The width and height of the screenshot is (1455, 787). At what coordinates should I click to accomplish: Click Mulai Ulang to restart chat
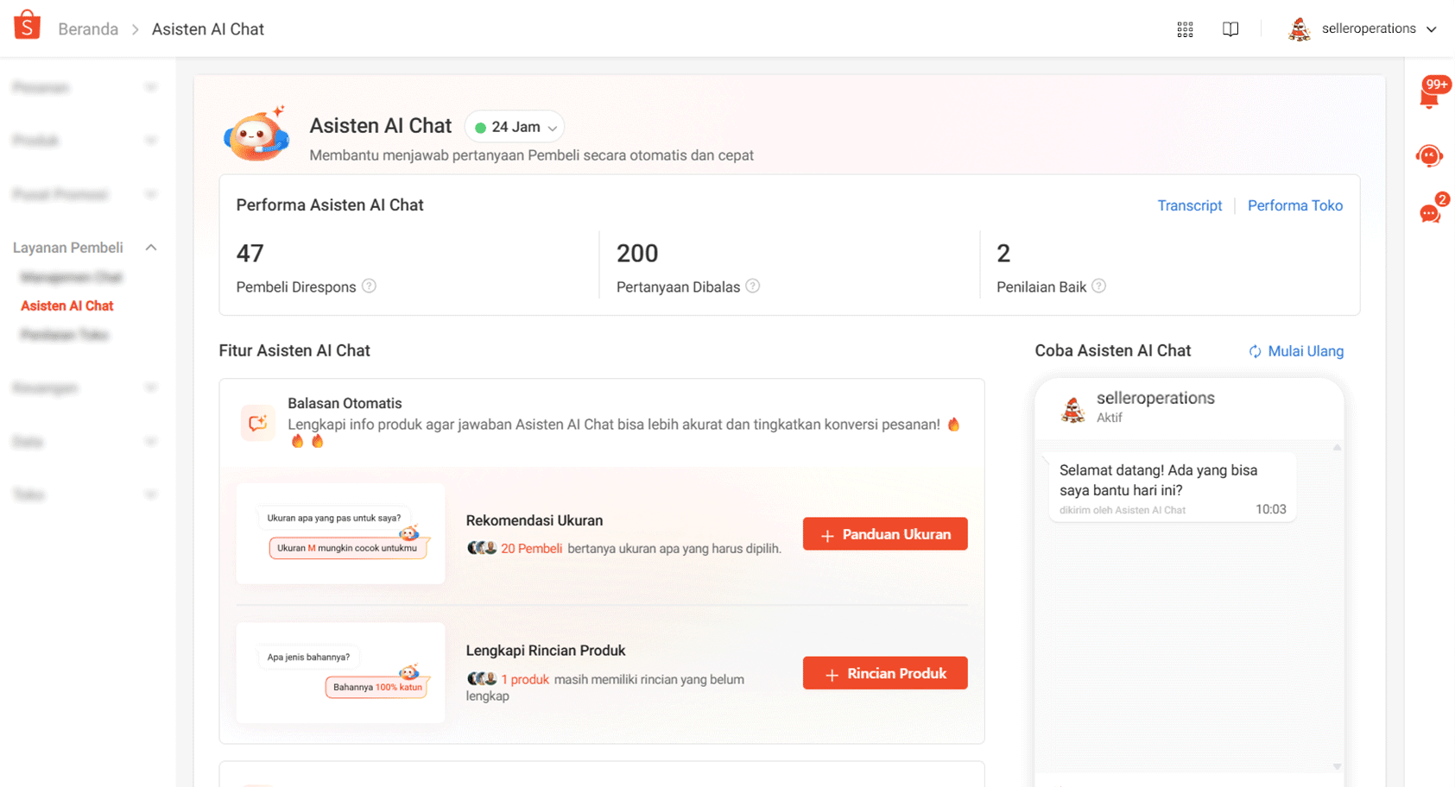pos(1306,351)
